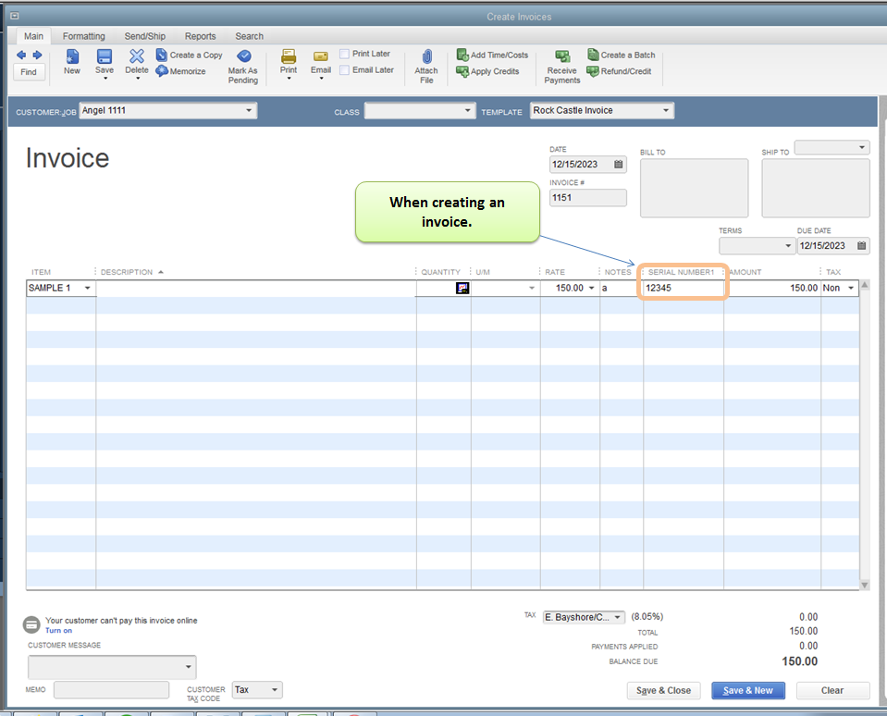Switch to the Search tab
This screenshot has width=887, height=716.
pyautogui.click(x=250, y=36)
